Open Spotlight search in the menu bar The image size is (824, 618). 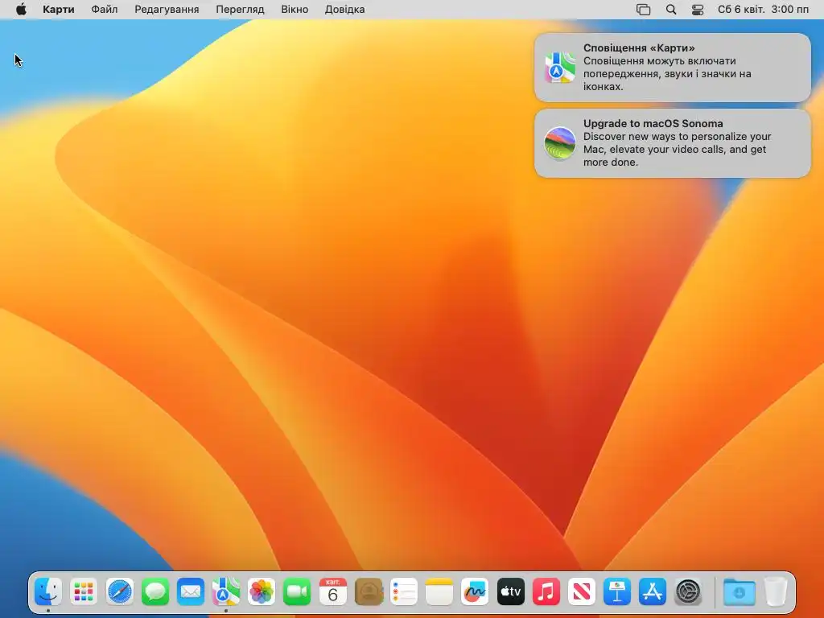(x=671, y=10)
